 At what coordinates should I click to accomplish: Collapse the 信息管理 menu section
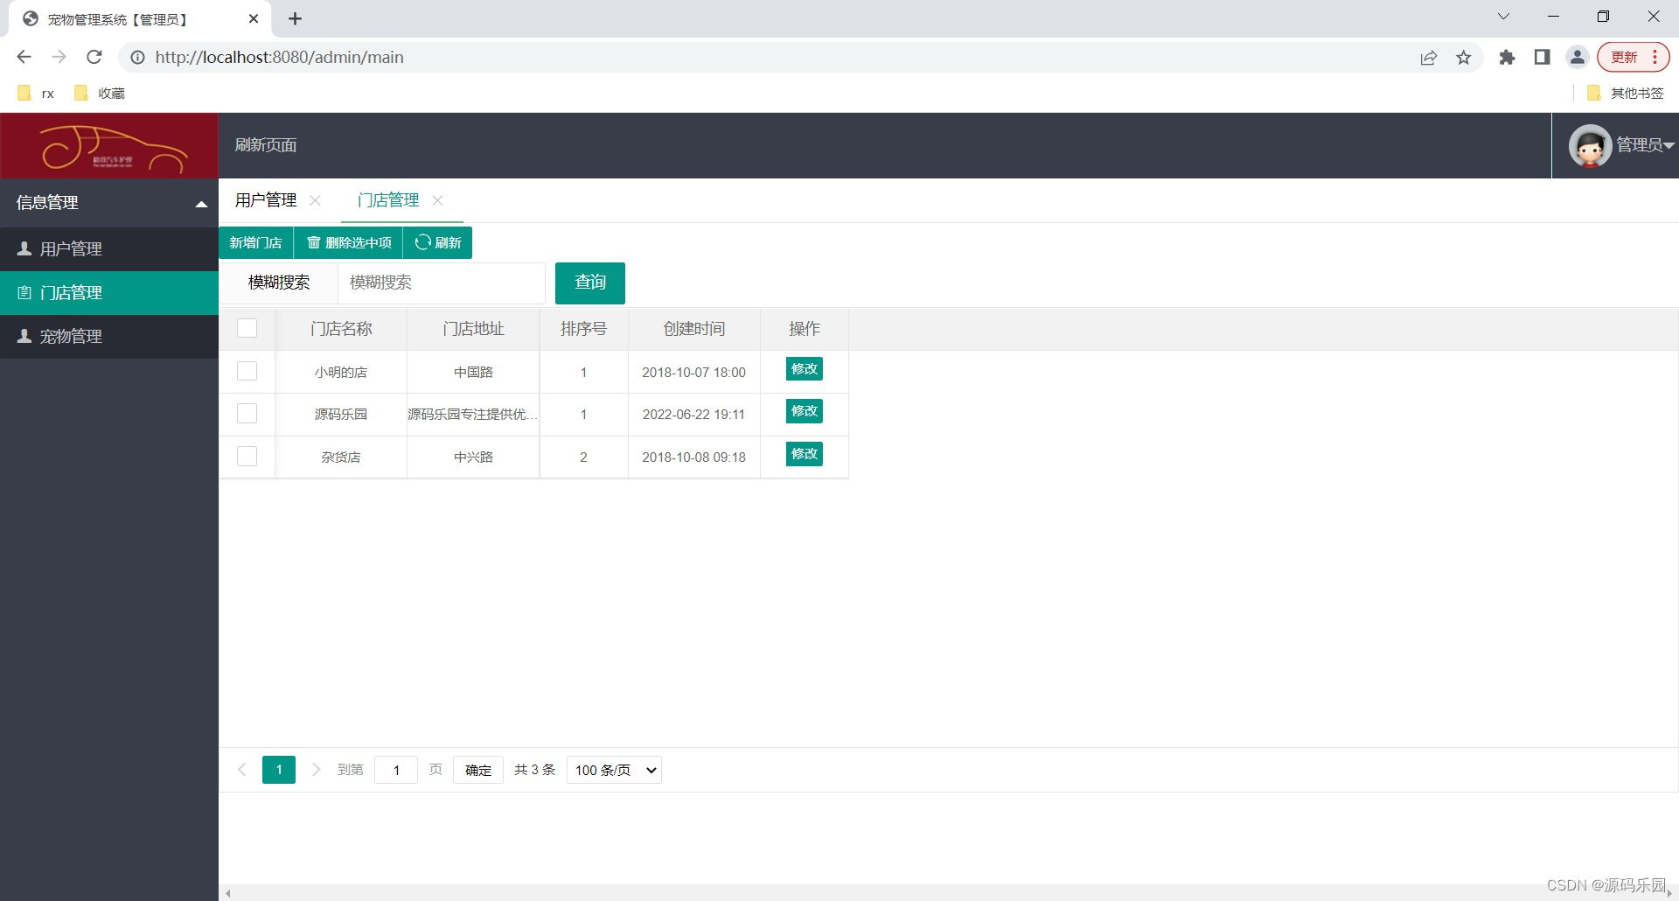click(200, 203)
